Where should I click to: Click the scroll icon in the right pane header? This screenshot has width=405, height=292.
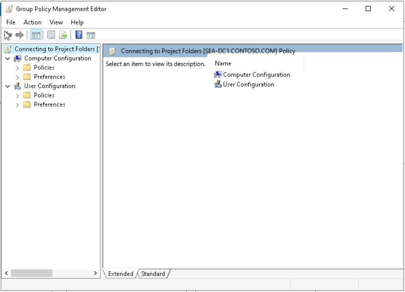[112, 51]
